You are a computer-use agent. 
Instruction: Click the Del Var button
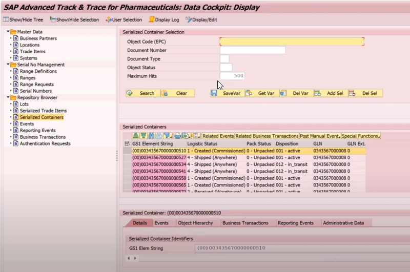click(x=297, y=93)
